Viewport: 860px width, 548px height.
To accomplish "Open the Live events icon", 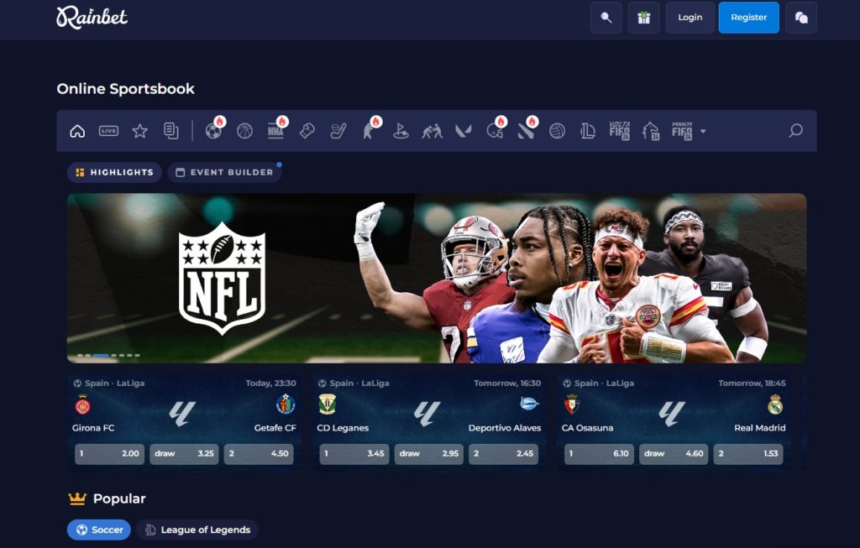I will point(108,131).
